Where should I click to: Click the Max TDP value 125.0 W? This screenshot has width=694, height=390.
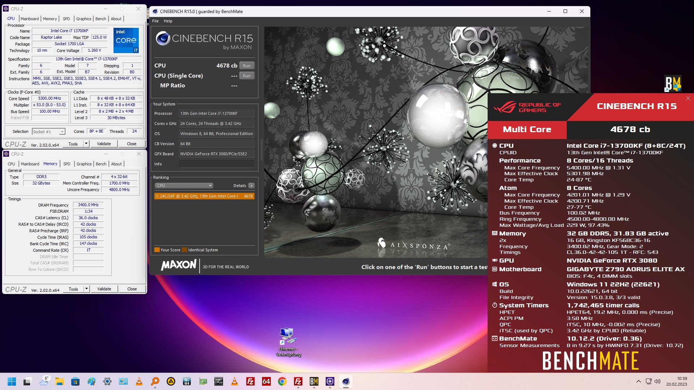coord(99,37)
